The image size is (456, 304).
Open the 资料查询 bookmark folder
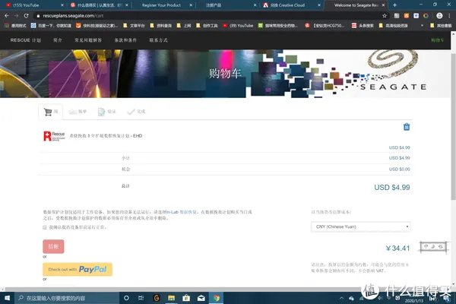[161, 26]
